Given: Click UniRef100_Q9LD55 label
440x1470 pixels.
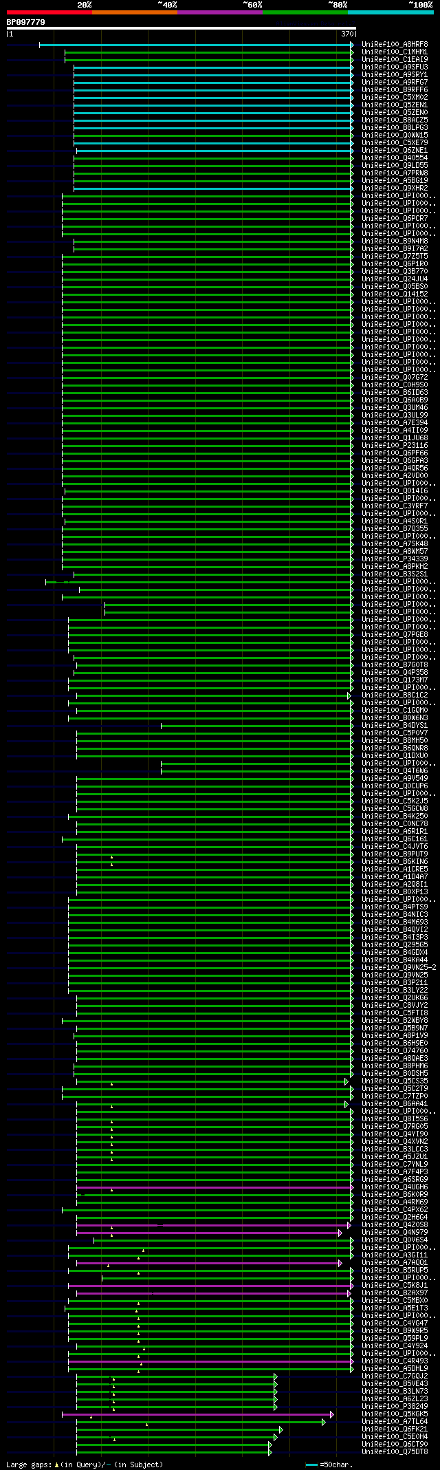Looking at the screenshot, I should click(x=395, y=166).
